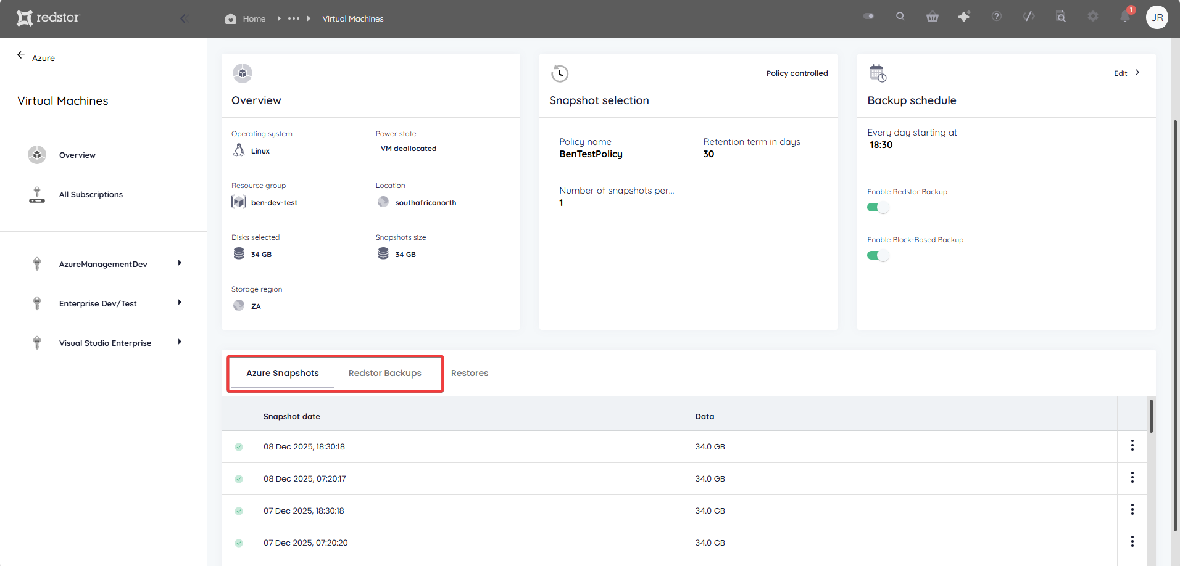This screenshot has width=1180, height=566.
Task: Click the Azure back link text
Action: [x=43, y=58]
